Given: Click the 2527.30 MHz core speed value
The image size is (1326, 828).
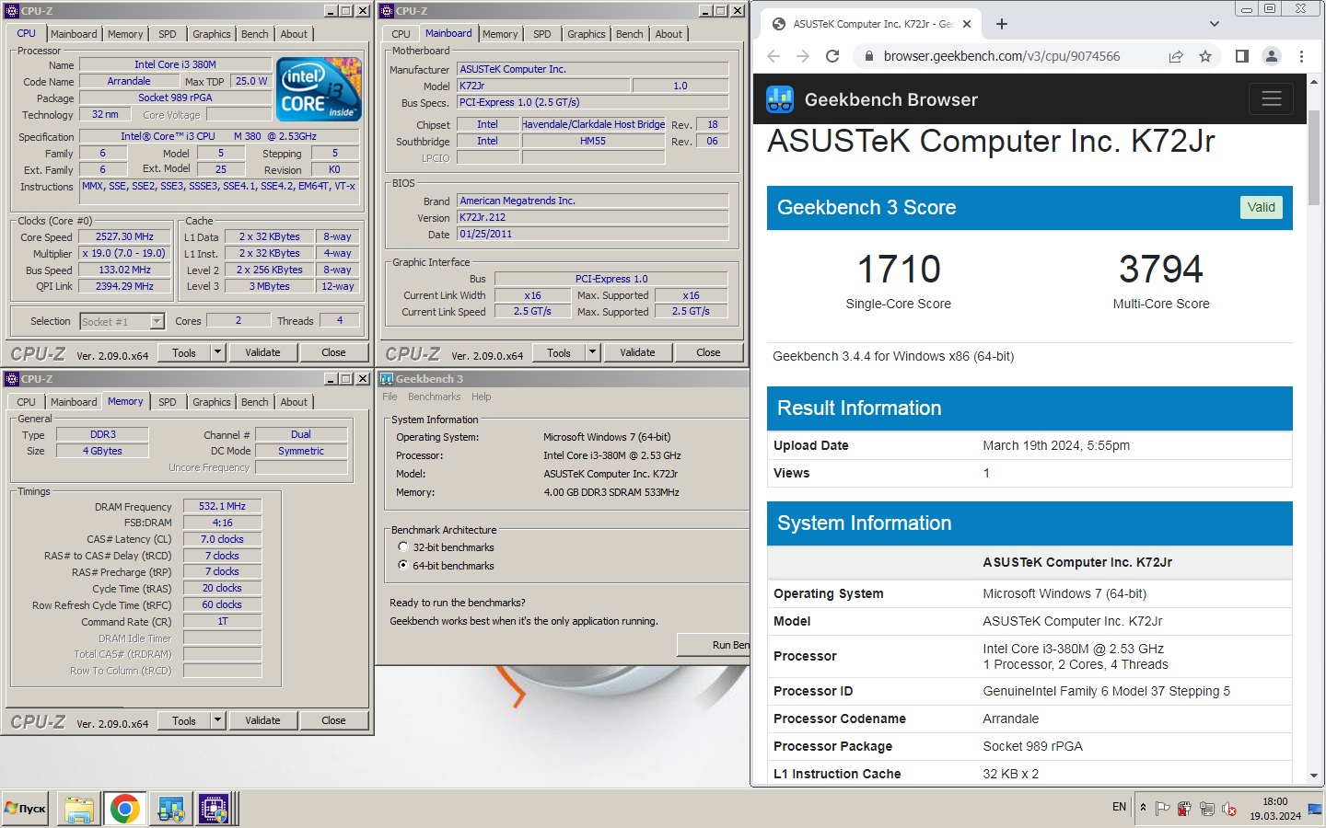Looking at the screenshot, I should 125,236.
